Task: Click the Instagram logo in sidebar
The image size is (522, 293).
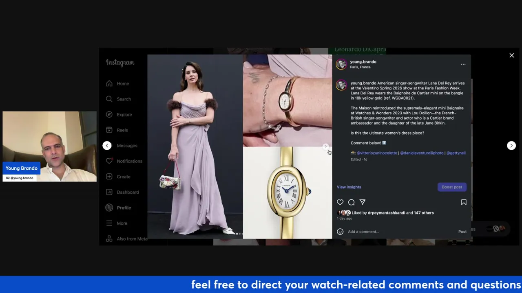Action: [x=120, y=63]
